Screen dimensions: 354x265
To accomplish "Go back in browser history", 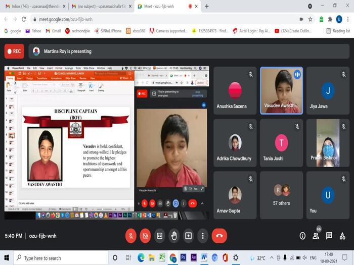I will pos(6,19).
